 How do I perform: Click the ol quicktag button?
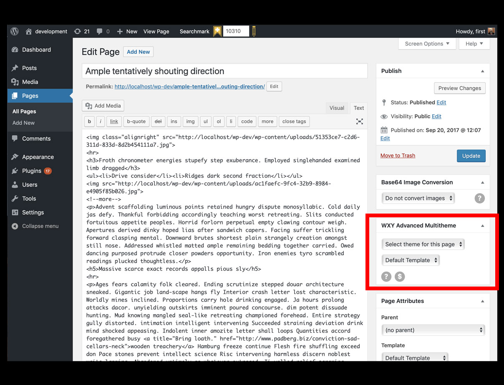click(219, 121)
